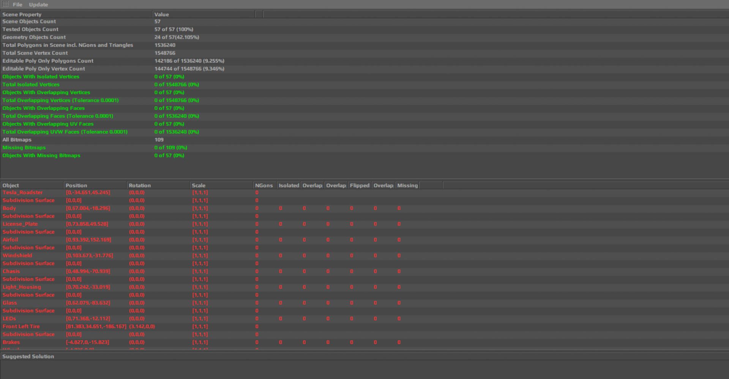Click the All Bitmaps value 109
Image resolution: width=729 pixels, height=379 pixels.
click(x=159, y=140)
